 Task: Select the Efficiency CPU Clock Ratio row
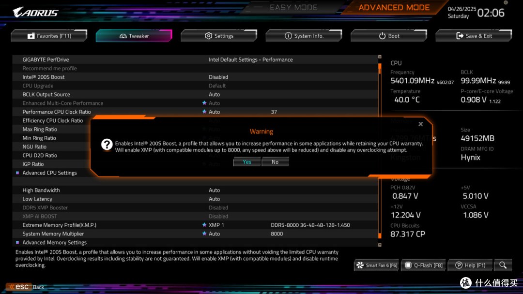[x=53, y=120]
